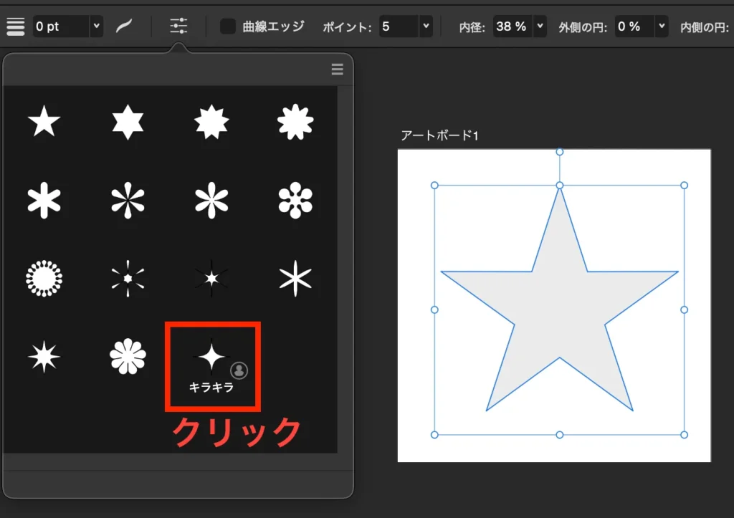This screenshot has width=734, height=518.
Task: Select the six-pointed star shape preset
Action: pos(127,122)
